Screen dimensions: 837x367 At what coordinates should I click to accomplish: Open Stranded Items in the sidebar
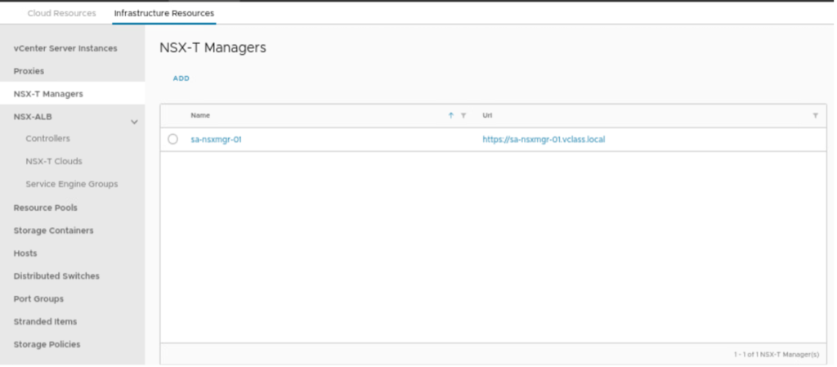46,322
